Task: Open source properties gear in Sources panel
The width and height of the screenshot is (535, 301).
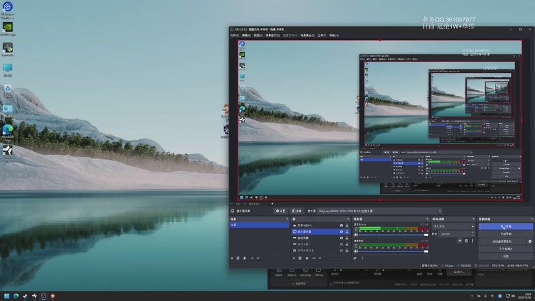Action: tap(307, 258)
